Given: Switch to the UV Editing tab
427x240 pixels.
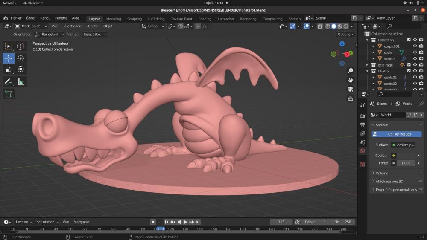Looking at the screenshot, I should [x=156, y=19].
